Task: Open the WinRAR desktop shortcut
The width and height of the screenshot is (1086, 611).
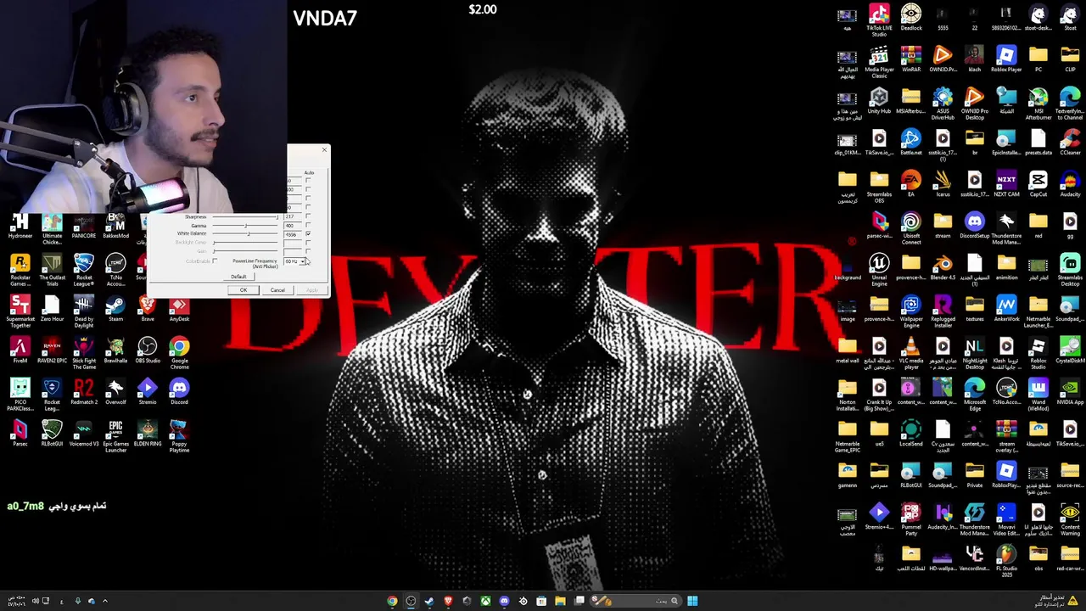Action: (911, 59)
